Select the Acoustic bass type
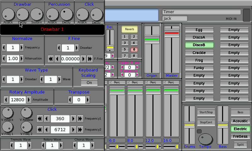The image size is (252, 151). tap(240, 121)
